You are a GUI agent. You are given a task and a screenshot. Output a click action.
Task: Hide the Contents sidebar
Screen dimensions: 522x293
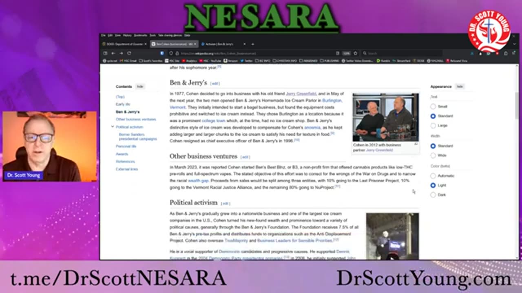[140, 87]
